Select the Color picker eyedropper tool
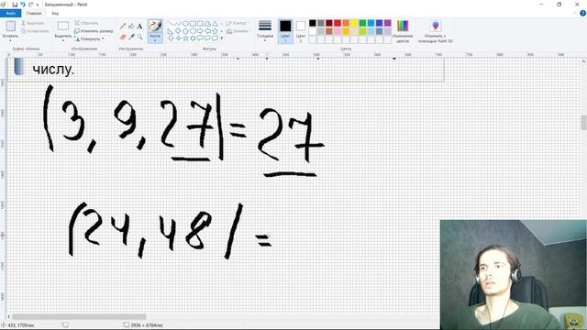The width and height of the screenshot is (587, 330). tap(131, 37)
